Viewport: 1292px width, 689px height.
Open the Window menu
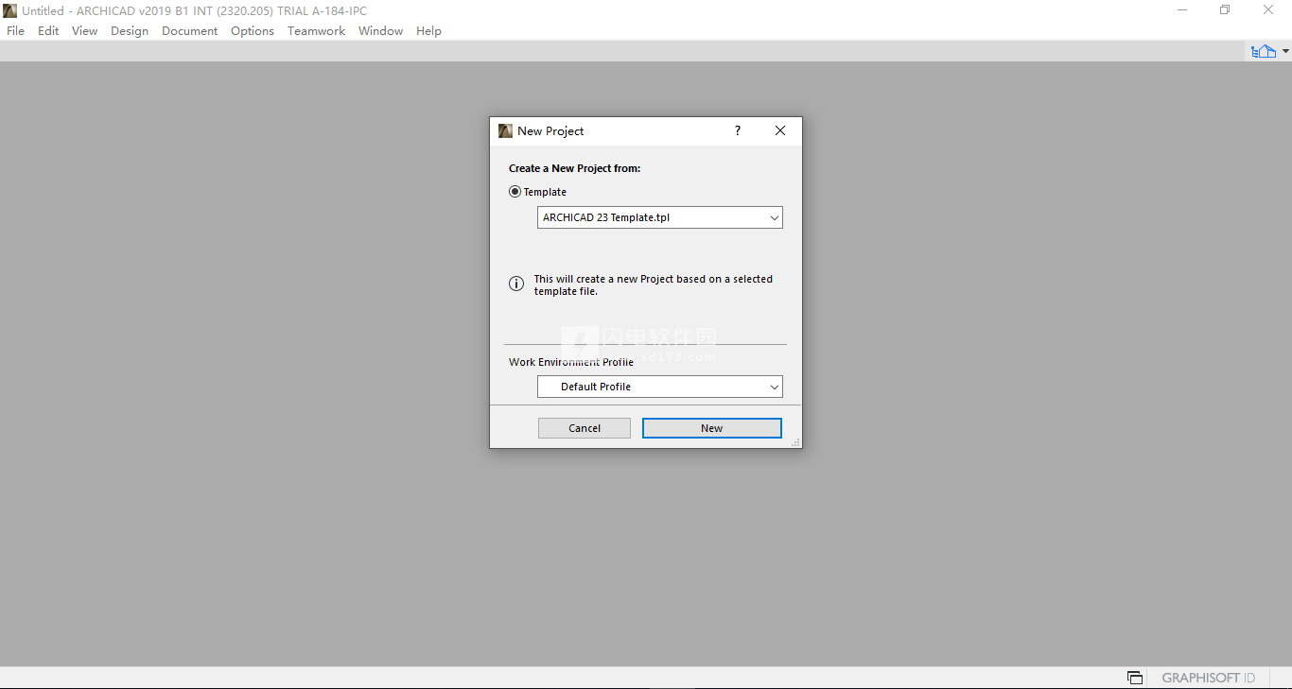pyautogui.click(x=380, y=30)
